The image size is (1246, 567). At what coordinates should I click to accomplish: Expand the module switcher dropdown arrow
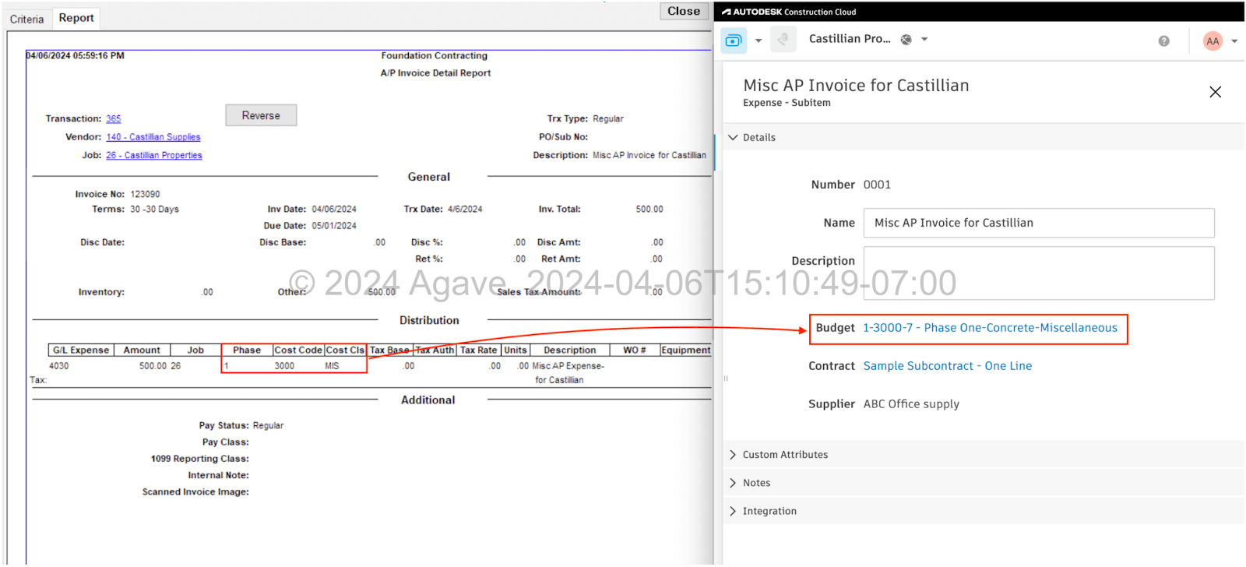(759, 40)
